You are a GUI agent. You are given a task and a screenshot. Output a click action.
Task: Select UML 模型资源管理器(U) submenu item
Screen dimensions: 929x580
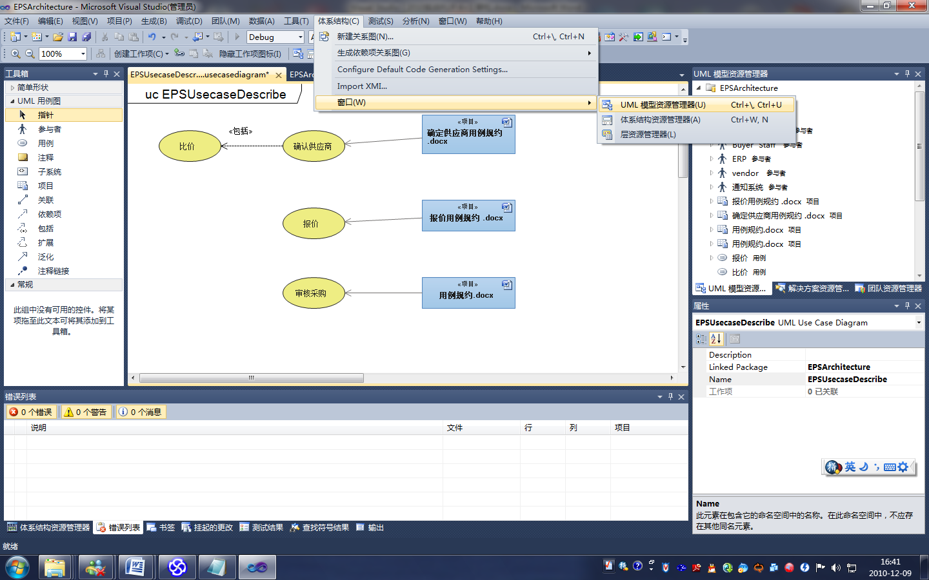coord(696,104)
